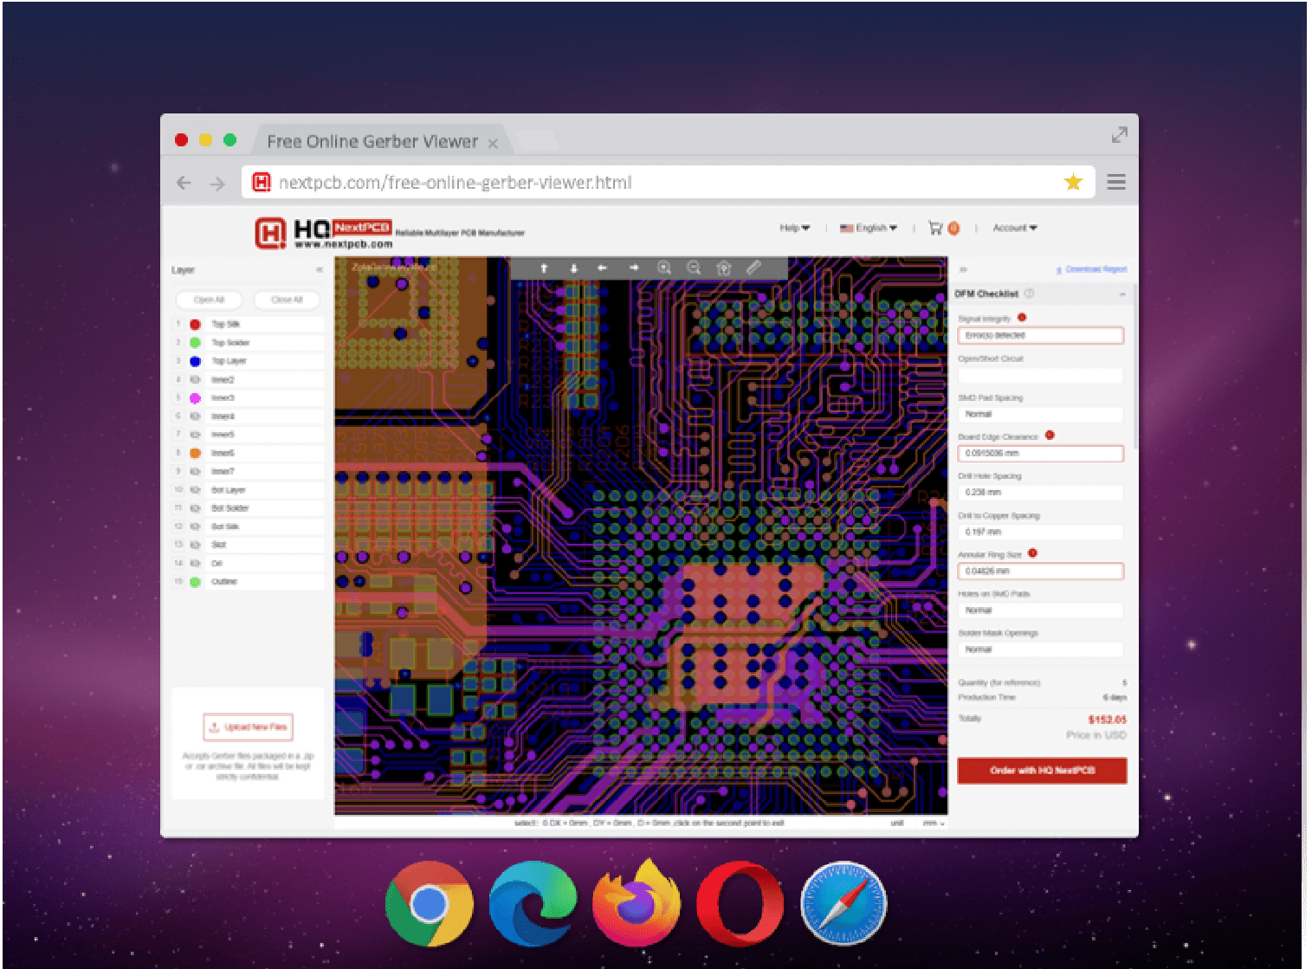Screen dimensions: 1312x969
Task: Select the Free Online Gerber Viewer tab
Action: pos(372,141)
